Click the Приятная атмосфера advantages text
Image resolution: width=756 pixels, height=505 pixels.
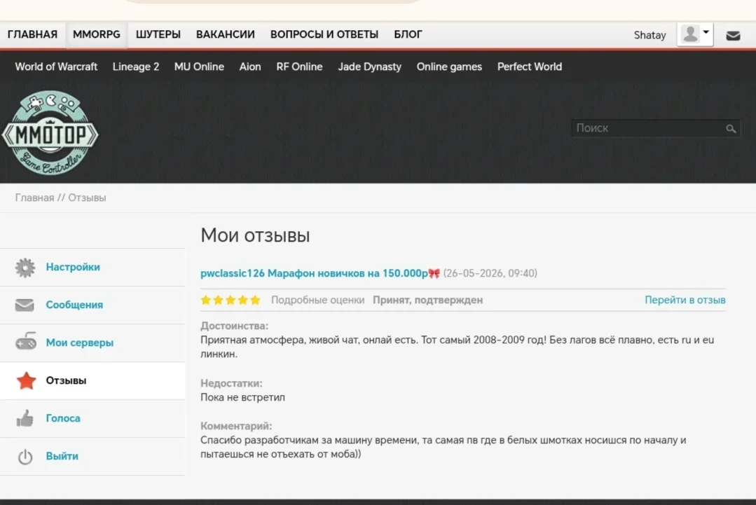457,347
